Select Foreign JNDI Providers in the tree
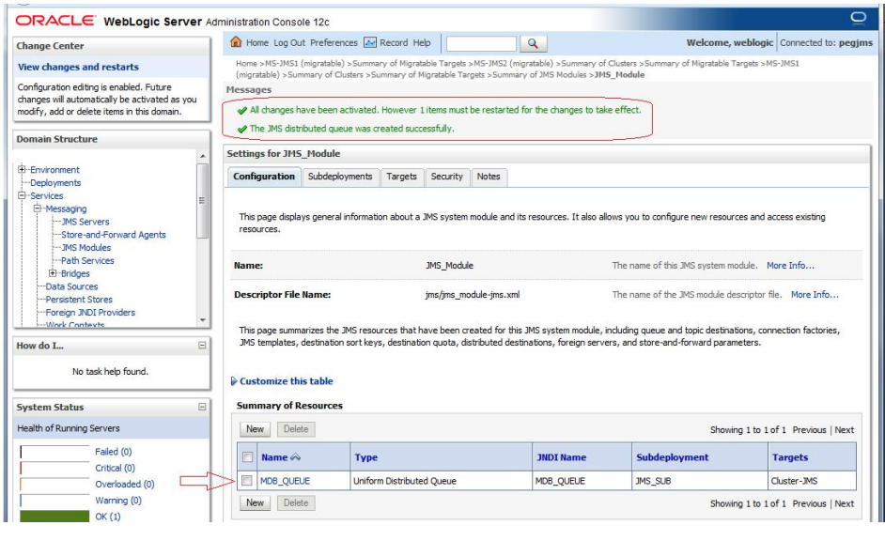Screen dimensions: 885x556 (90, 312)
